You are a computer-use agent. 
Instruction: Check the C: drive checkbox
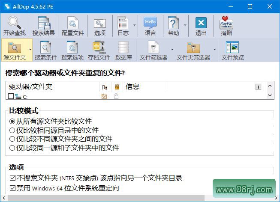(11, 96)
